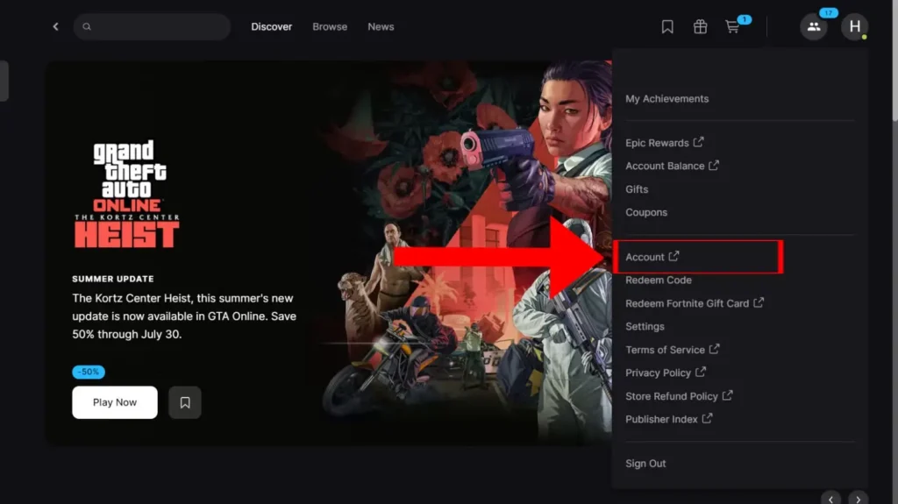Open Epic Rewards link
The image size is (898, 504).
tap(665, 143)
